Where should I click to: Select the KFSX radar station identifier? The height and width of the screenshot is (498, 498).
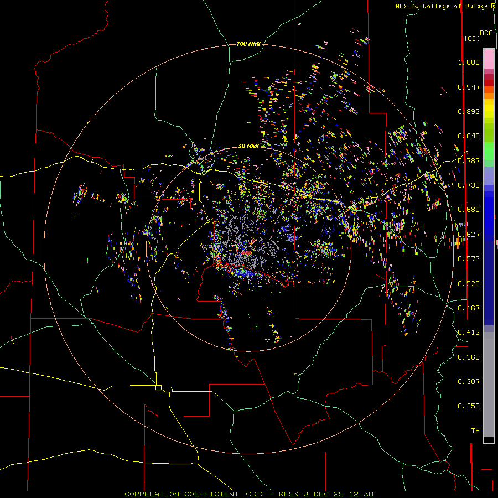tap(289, 494)
